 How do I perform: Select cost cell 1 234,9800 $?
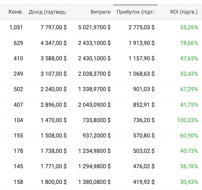[94, 151]
